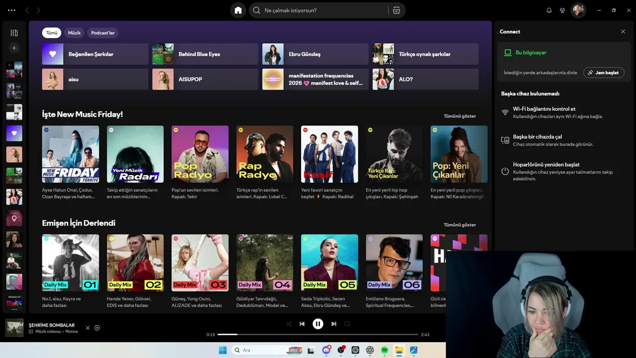The height and width of the screenshot is (358, 636).
Task: Seek within the song progress bar
Action: pyautogui.click(x=318, y=335)
